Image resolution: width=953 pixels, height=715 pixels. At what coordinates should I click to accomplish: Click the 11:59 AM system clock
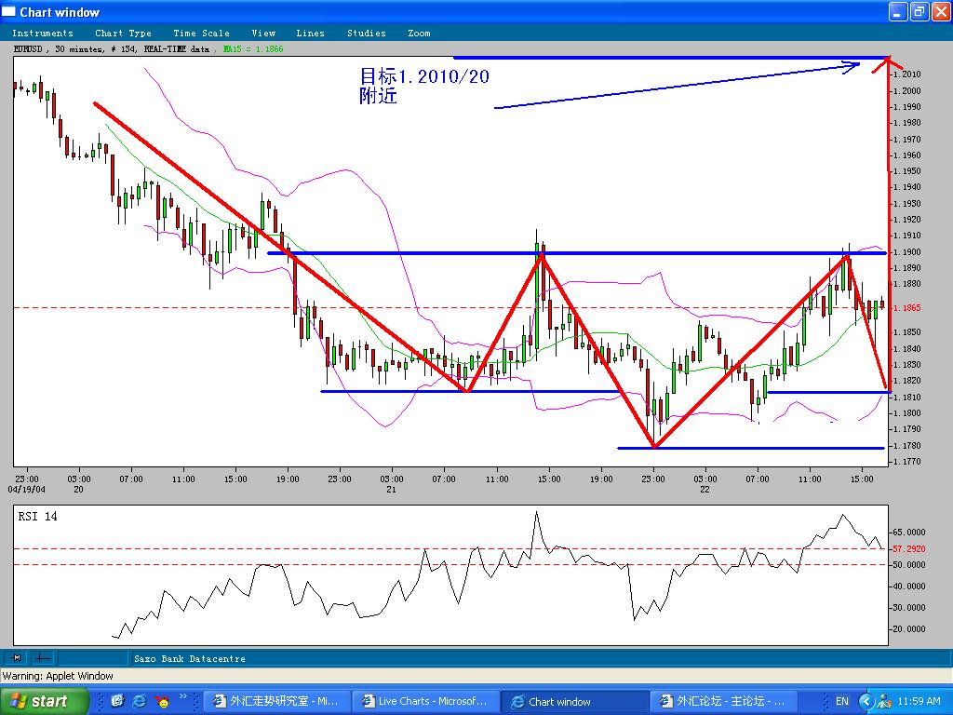pyautogui.click(x=919, y=702)
